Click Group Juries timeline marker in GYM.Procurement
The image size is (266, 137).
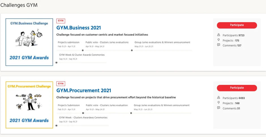click(x=131, y=113)
